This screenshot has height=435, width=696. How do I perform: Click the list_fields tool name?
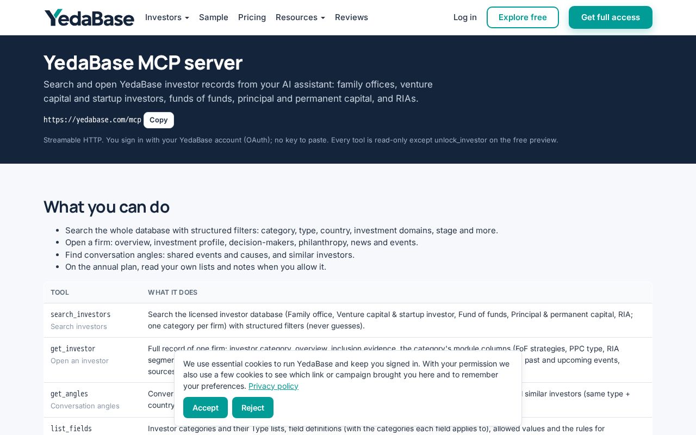click(71, 428)
